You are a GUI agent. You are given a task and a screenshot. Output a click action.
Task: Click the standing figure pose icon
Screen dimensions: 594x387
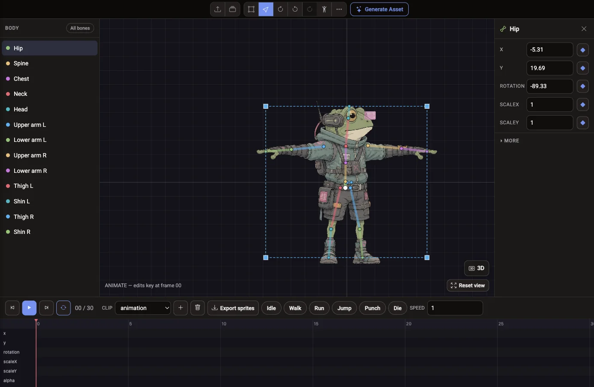(x=324, y=9)
